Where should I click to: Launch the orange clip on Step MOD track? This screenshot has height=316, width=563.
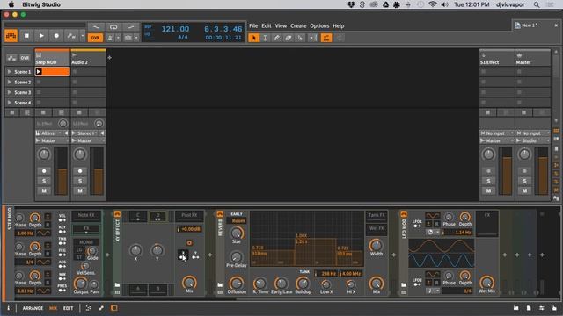[39, 72]
